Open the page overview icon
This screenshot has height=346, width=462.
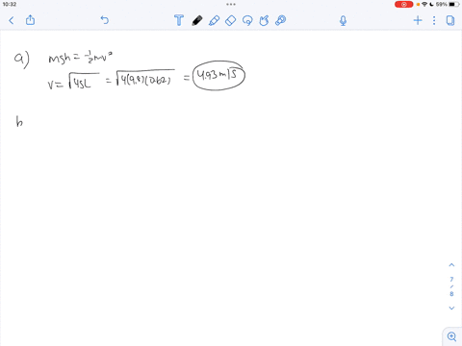pos(450,20)
